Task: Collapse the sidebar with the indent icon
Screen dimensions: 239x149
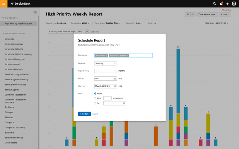Action: click(35, 12)
